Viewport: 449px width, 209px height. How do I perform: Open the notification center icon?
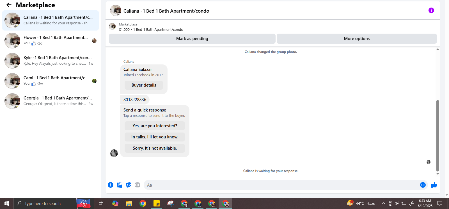coord(440,203)
